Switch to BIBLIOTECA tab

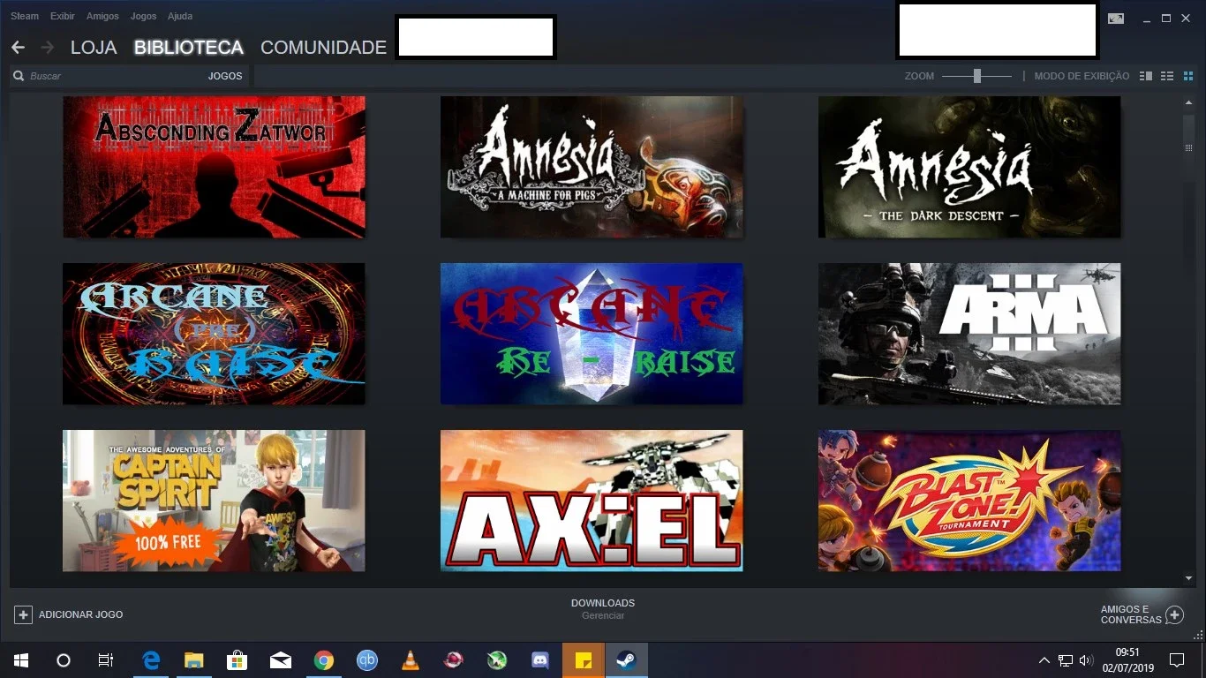(189, 48)
